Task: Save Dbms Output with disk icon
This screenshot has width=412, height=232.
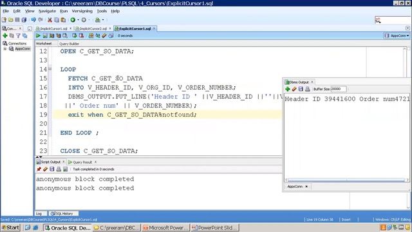Action: pyautogui.click(x=301, y=89)
